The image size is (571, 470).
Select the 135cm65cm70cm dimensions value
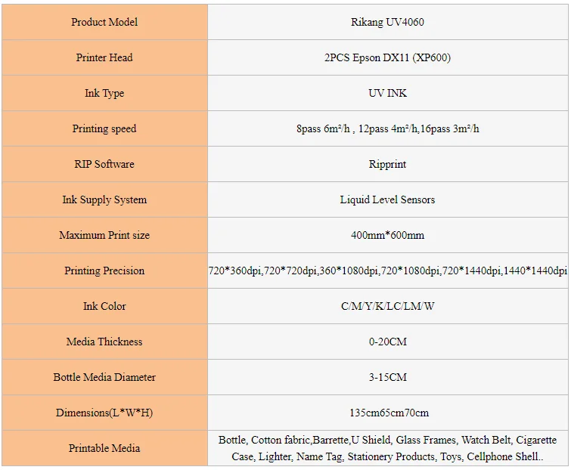(x=387, y=413)
